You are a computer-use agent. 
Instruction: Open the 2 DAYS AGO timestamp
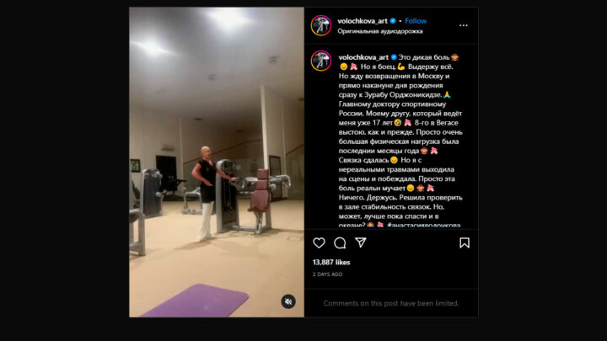pos(327,274)
